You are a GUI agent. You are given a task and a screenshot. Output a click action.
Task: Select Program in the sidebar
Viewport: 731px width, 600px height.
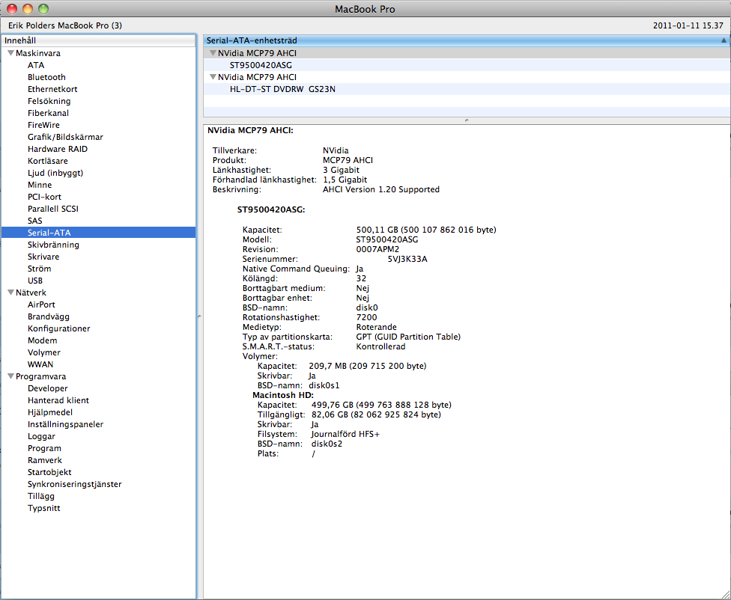tap(44, 448)
